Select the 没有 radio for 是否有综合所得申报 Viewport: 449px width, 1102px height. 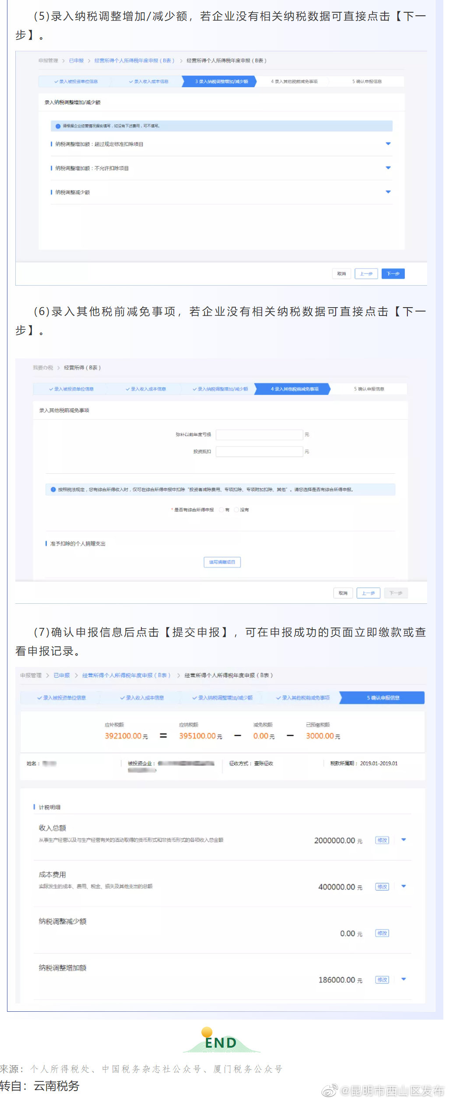click(237, 510)
